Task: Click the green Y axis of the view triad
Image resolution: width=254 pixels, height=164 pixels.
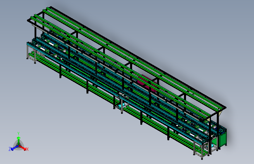Action: (x=19, y=141)
